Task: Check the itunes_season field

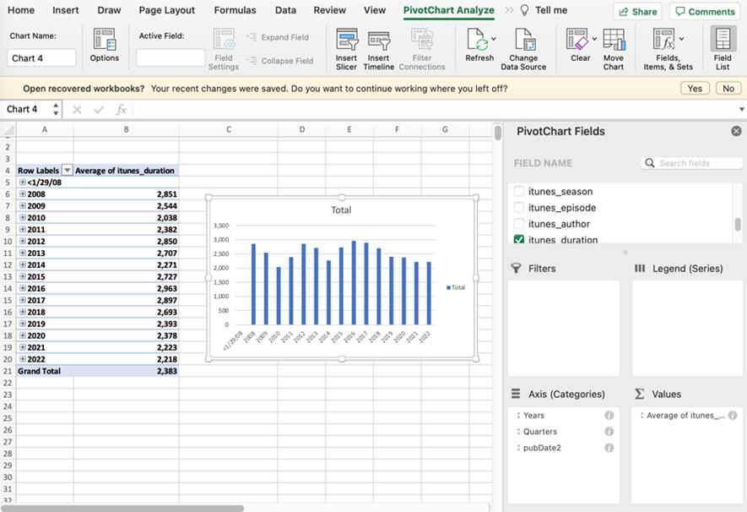Action: 519,192
